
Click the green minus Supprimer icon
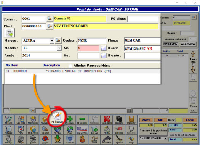[82, 120]
